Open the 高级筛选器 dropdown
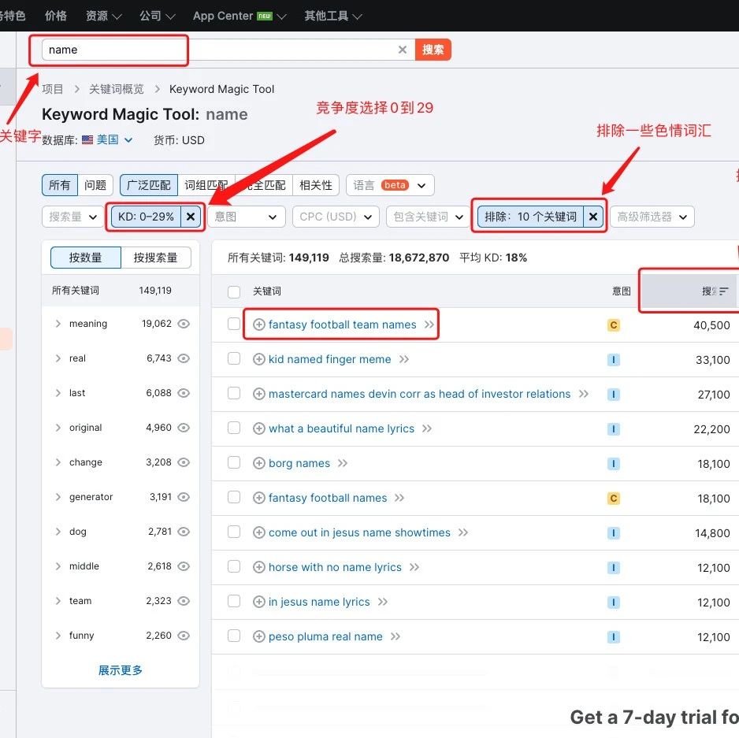 pos(652,217)
